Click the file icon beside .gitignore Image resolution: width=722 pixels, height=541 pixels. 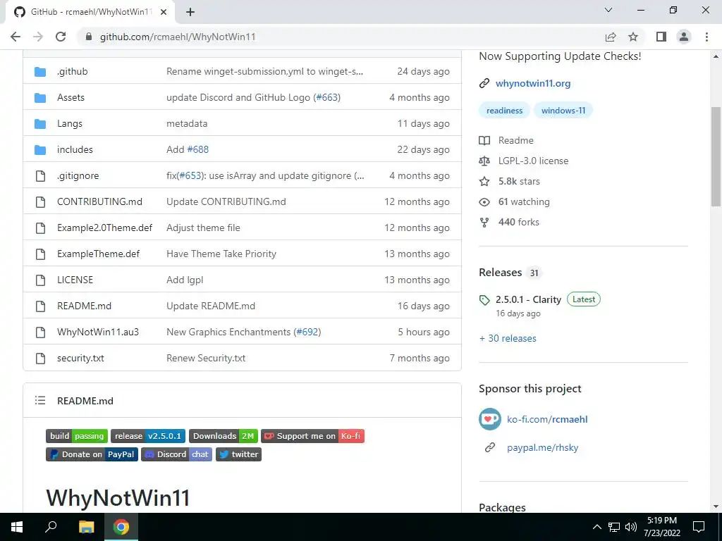[40, 175]
